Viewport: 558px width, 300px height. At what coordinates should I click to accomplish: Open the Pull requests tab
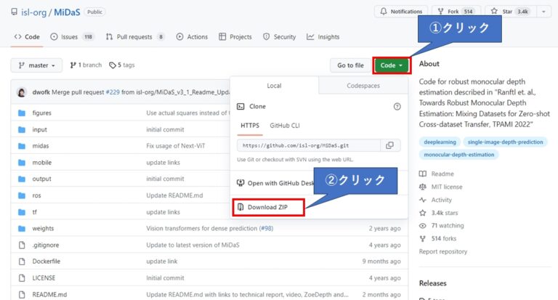click(135, 37)
